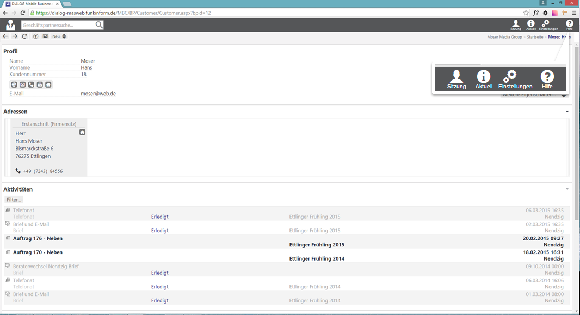Screen dimensions: 580x315
Task: Click Moser Media Group breadcrumb
Action: click(504, 37)
